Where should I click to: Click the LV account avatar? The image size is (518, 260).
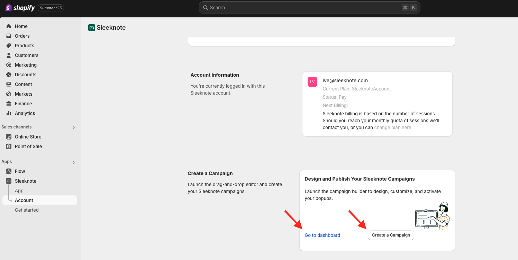312,82
